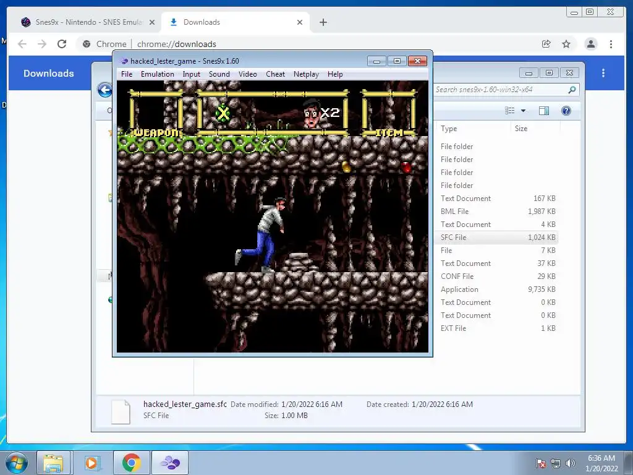
Task: Click the Date created value in details pane
Action: 442,404
